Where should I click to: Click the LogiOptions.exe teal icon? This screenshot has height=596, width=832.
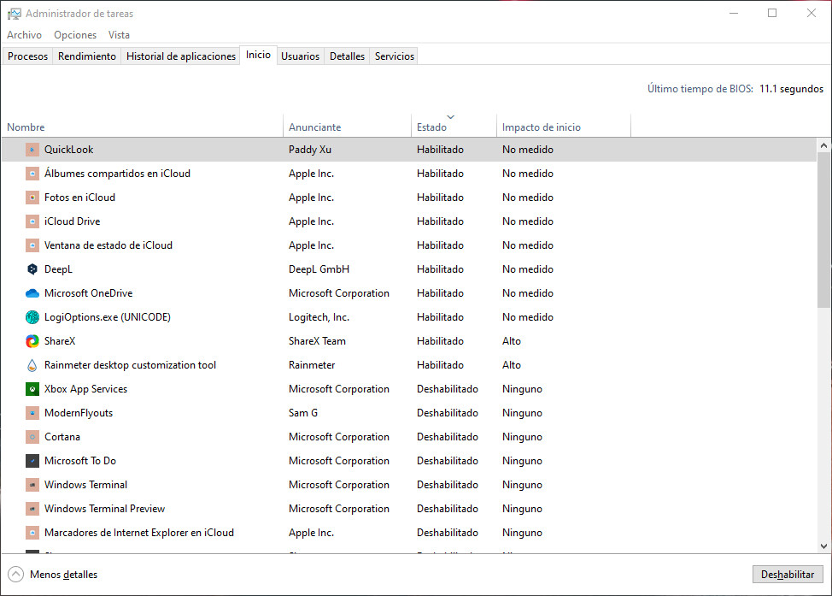(32, 317)
